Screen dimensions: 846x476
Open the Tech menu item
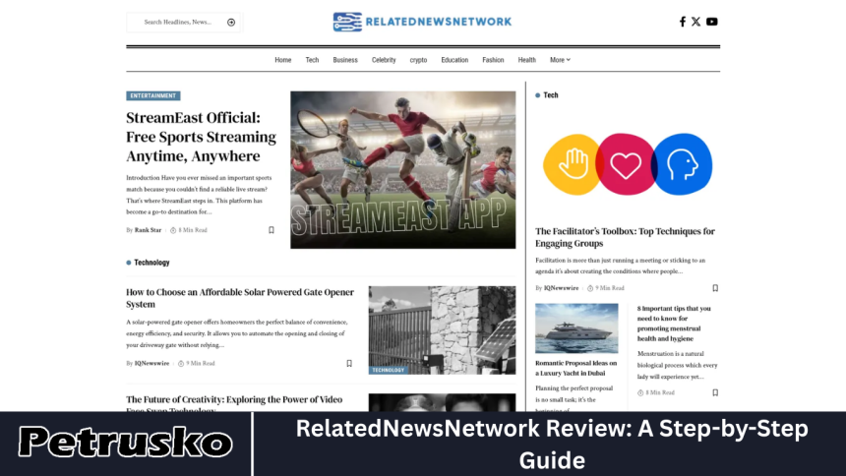pos(312,60)
